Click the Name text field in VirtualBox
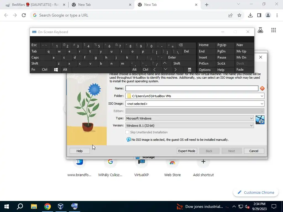 tap(192, 88)
